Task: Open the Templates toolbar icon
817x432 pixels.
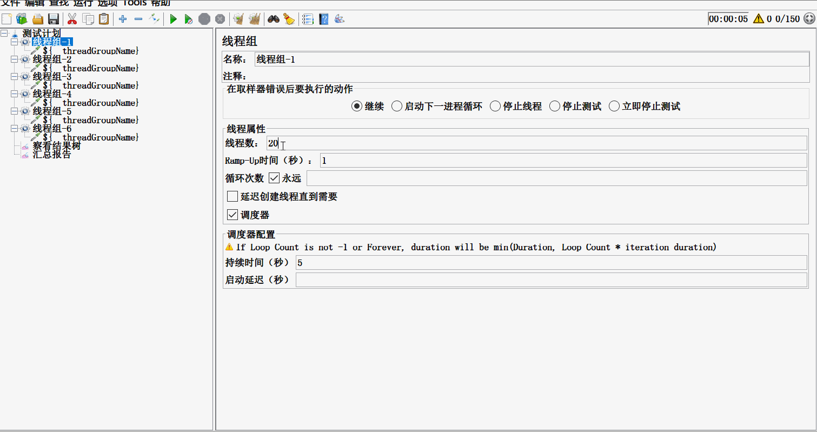Action: coord(22,19)
